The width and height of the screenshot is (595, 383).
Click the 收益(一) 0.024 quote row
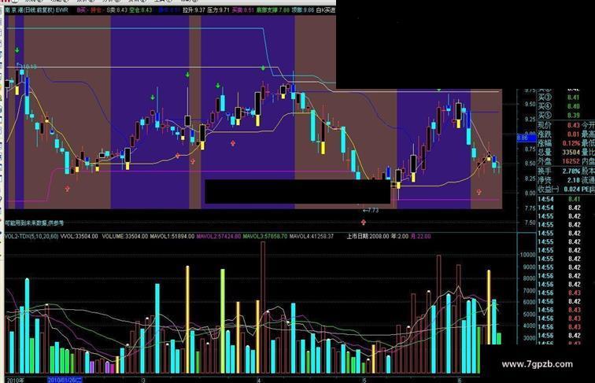pyautogui.click(x=559, y=190)
